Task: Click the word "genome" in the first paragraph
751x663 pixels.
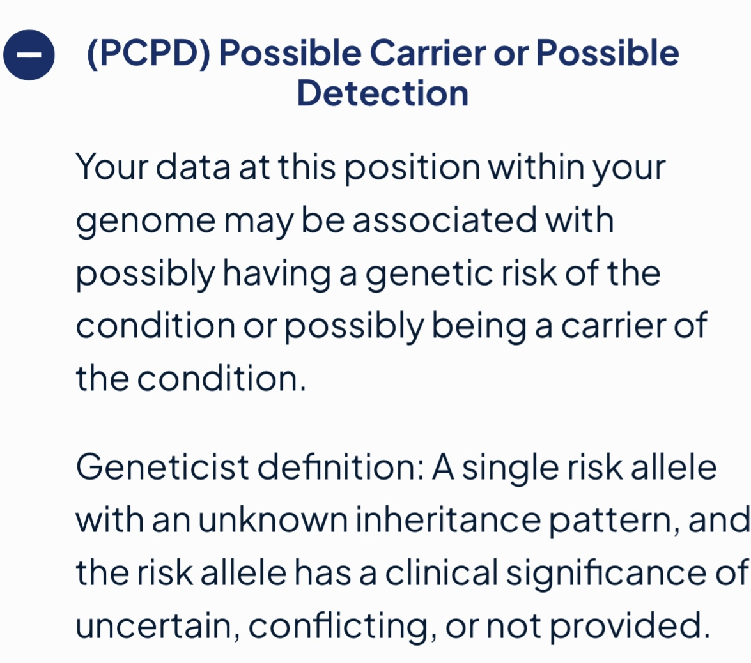Action: click(146, 223)
